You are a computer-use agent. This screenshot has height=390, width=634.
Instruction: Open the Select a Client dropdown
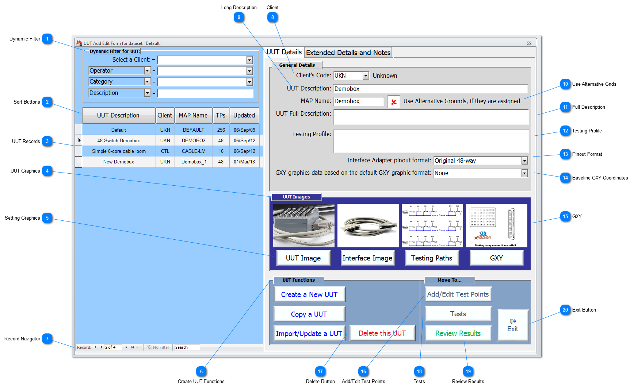249,60
